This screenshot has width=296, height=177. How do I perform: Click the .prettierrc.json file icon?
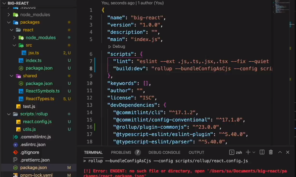pyautogui.click(x=15, y=160)
